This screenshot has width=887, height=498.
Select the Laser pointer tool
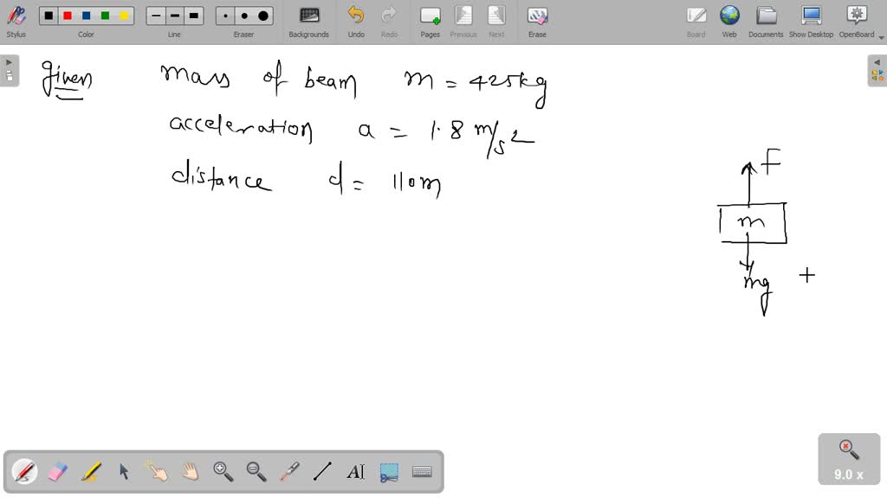tap(289, 471)
